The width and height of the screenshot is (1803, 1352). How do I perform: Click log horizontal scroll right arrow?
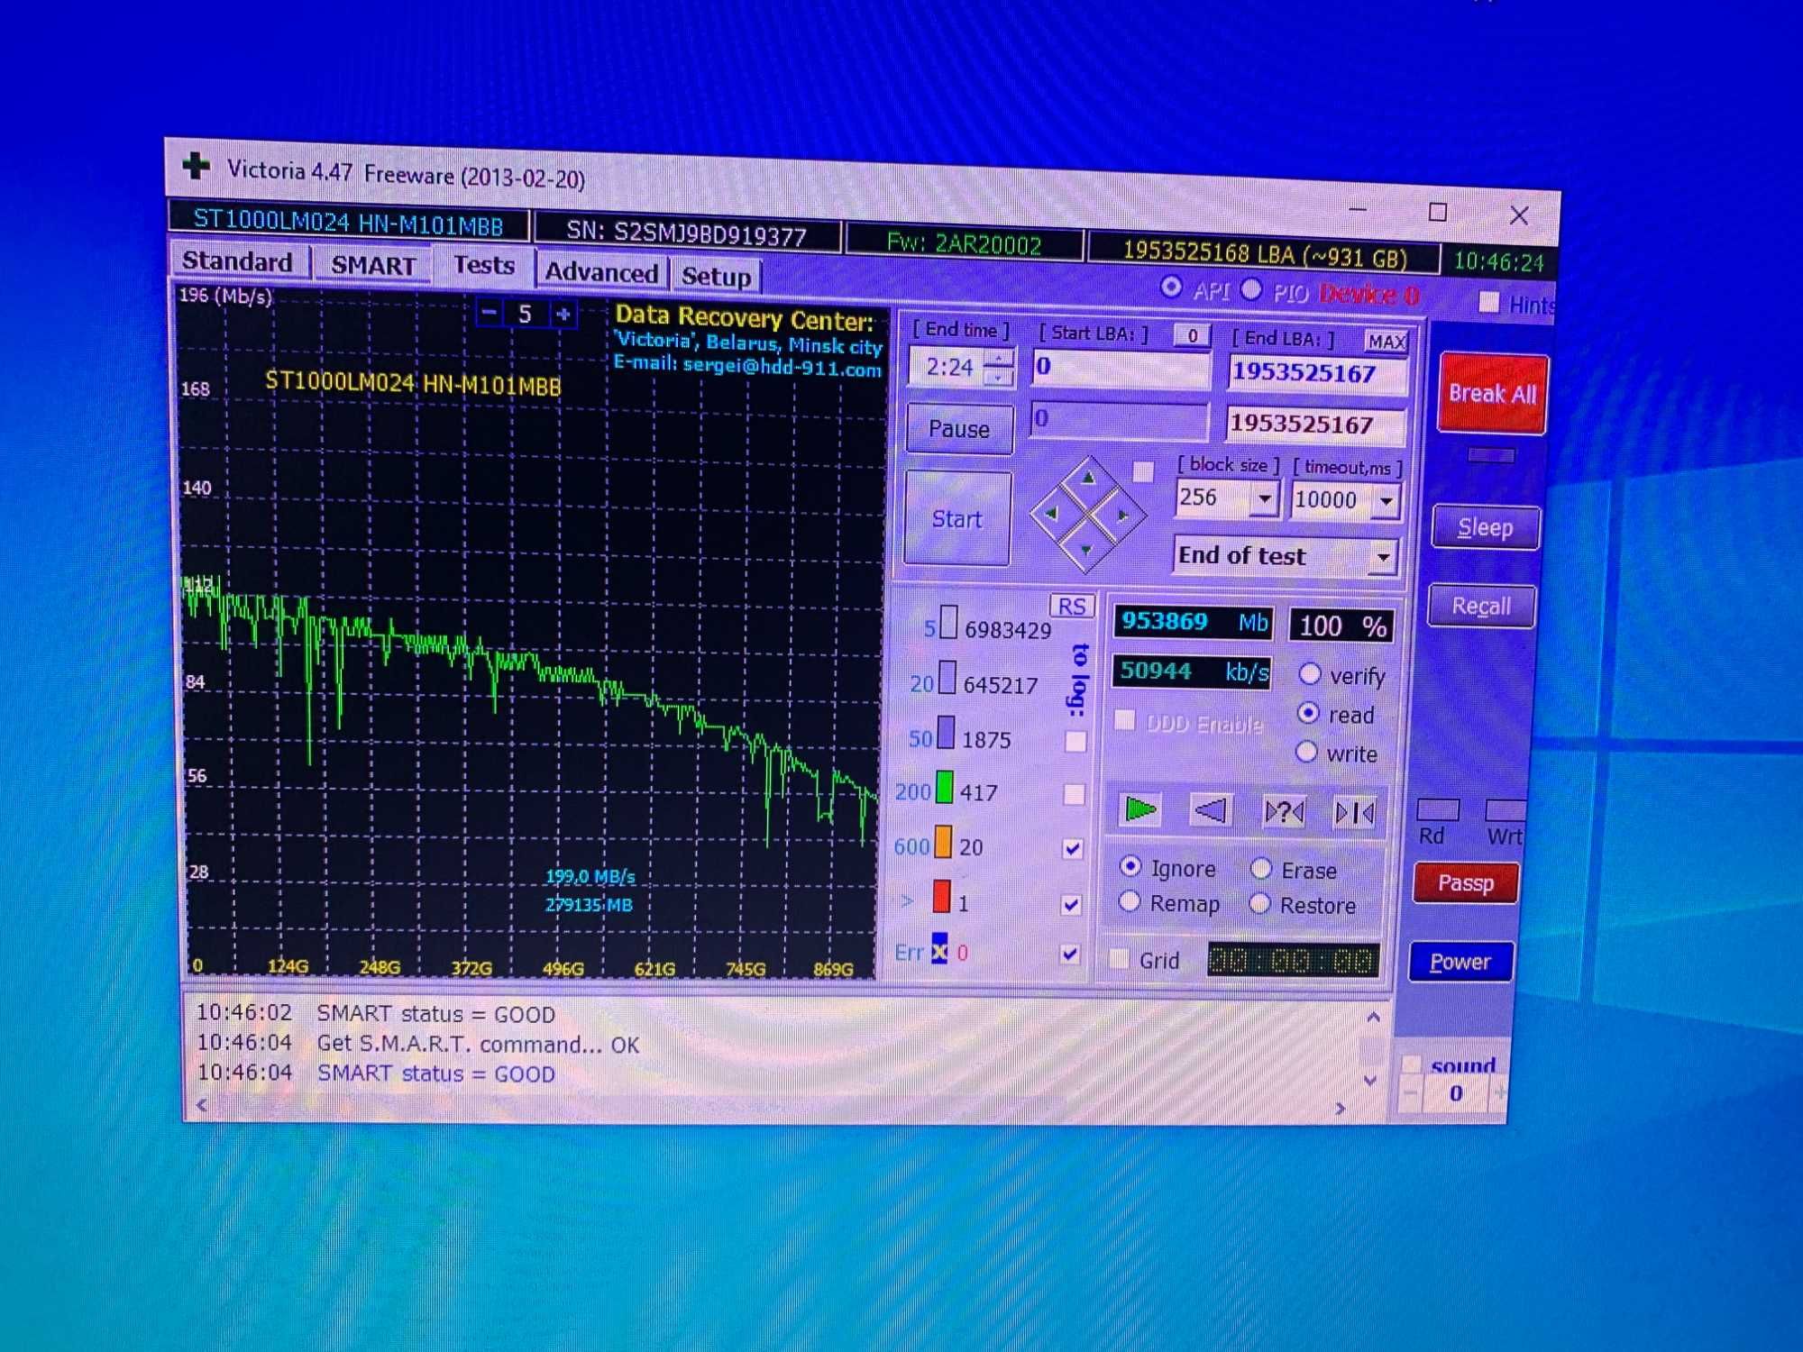1341,1109
